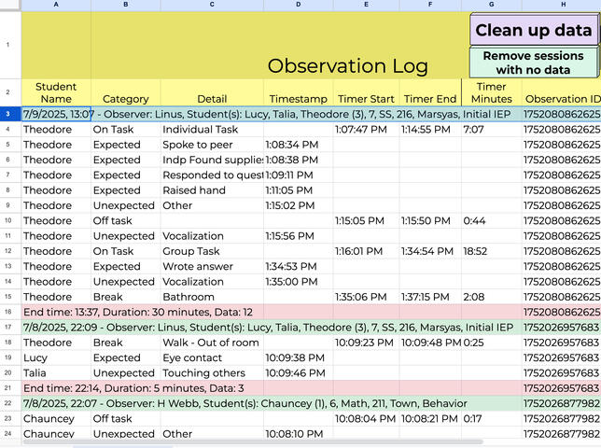
Task: Click the "Raised hand" detail cell
Action: [x=211, y=190]
